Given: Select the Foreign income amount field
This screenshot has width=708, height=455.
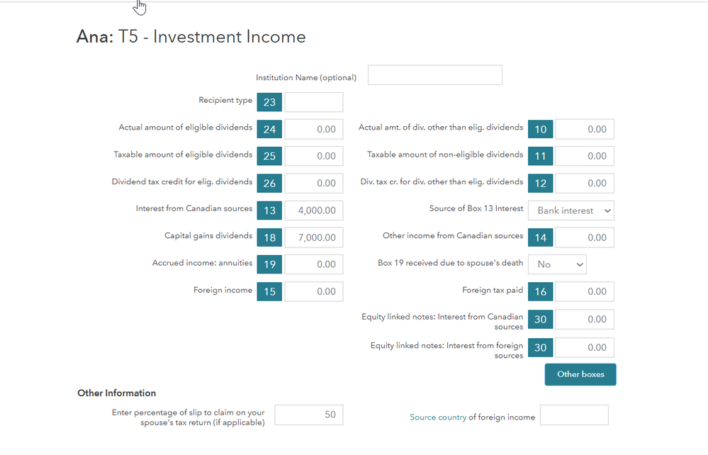Looking at the screenshot, I should pos(314,291).
